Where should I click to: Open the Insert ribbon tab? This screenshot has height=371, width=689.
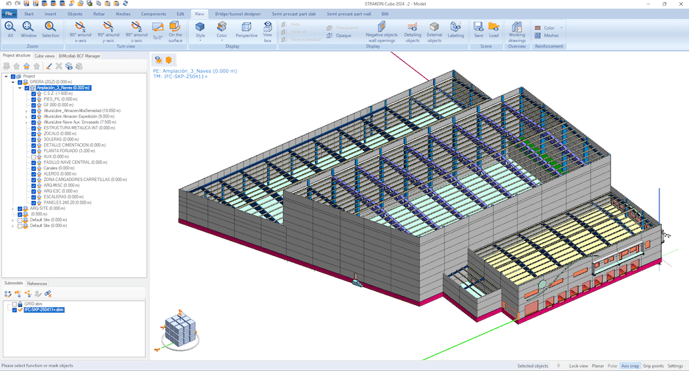50,14
